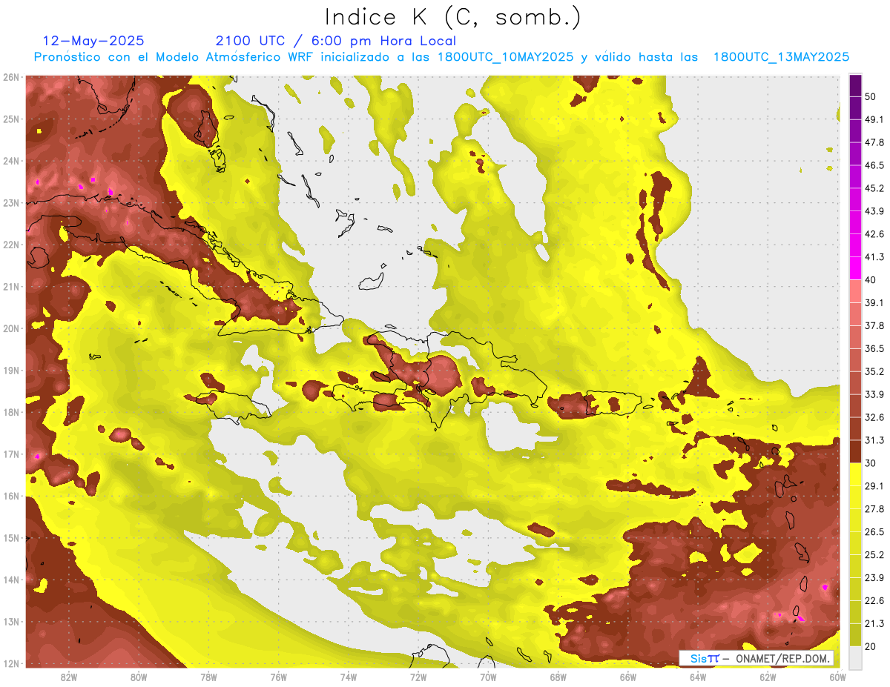
Task: Click the "80W" longitude label
Action: click(x=139, y=676)
